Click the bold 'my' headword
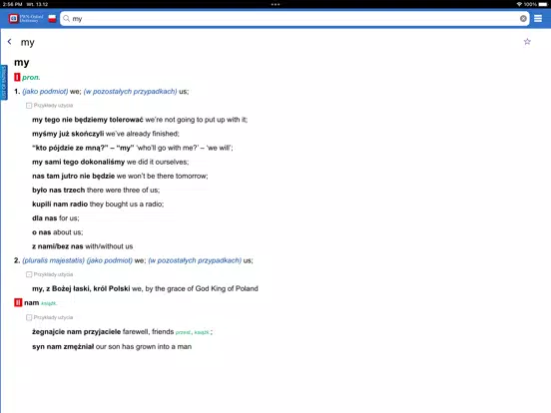The image size is (551, 413). point(21,63)
